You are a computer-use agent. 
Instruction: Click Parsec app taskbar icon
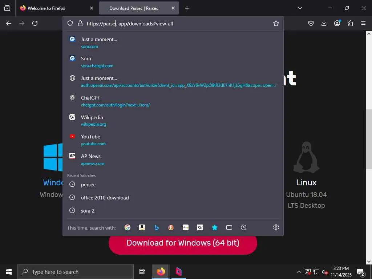click(x=179, y=272)
